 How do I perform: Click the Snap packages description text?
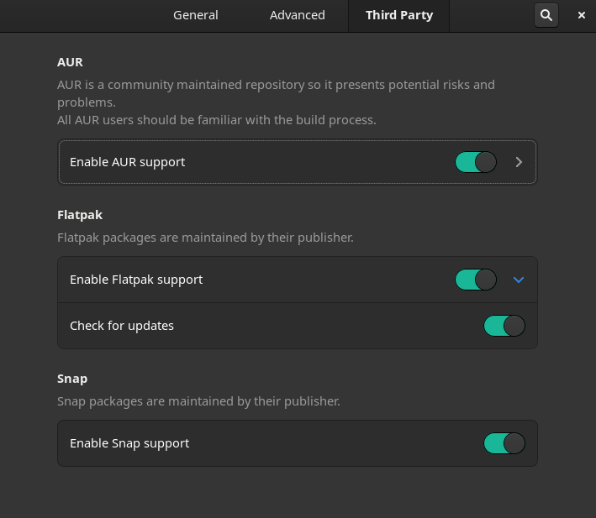198,401
